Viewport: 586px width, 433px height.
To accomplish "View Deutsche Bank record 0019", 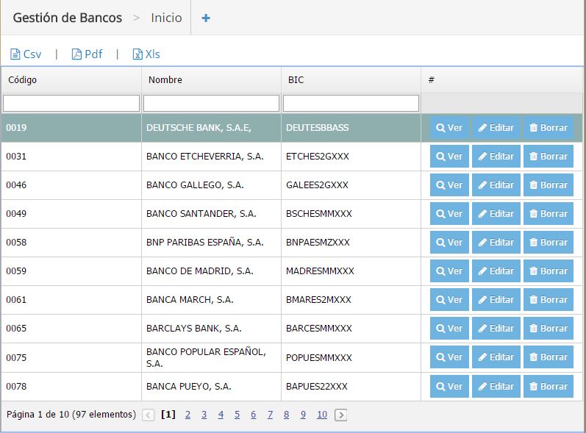I will (449, 128).
